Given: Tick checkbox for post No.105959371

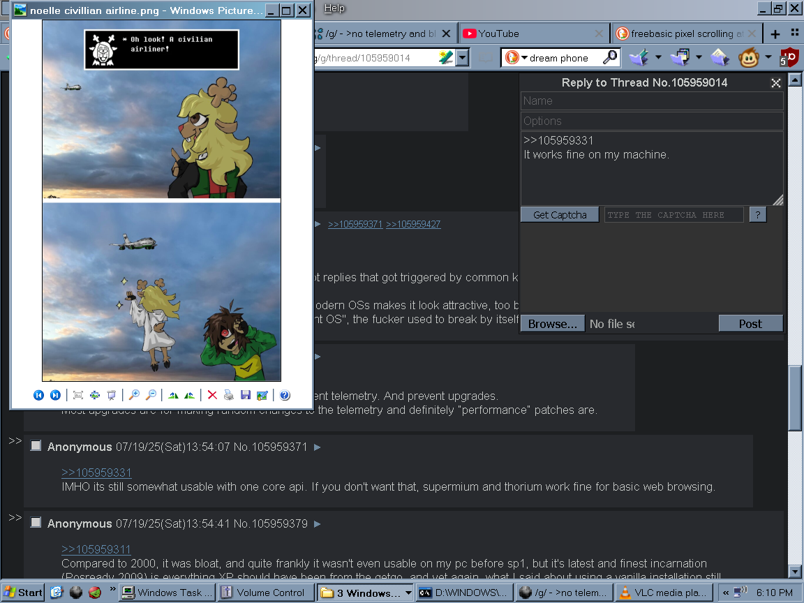Looking at the screenshot, I should (x=36, y=445).
